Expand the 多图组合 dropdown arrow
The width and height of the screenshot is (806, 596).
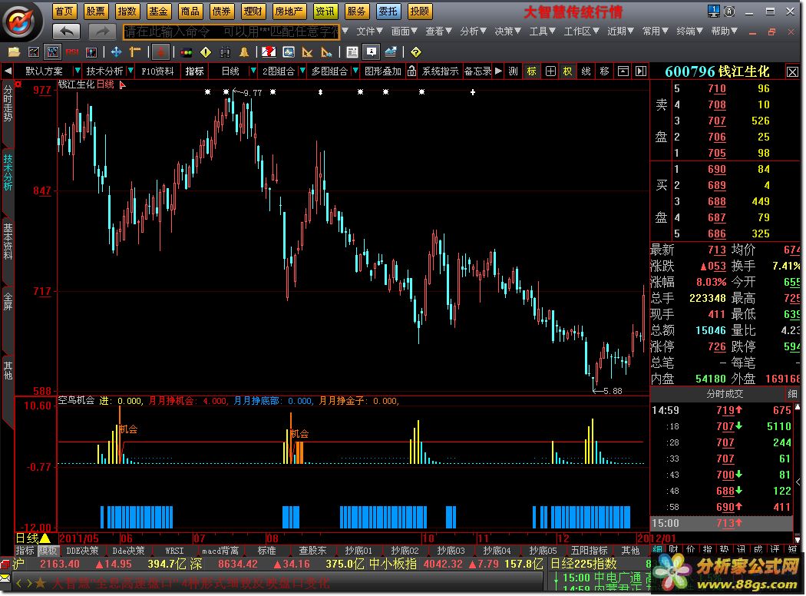pyautogui.click(x=355, y=71)
